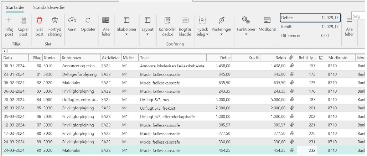Click the Kontonavn column header
Image resolution: width=367 pixels, height=156 pixels.
pos(80,58)
